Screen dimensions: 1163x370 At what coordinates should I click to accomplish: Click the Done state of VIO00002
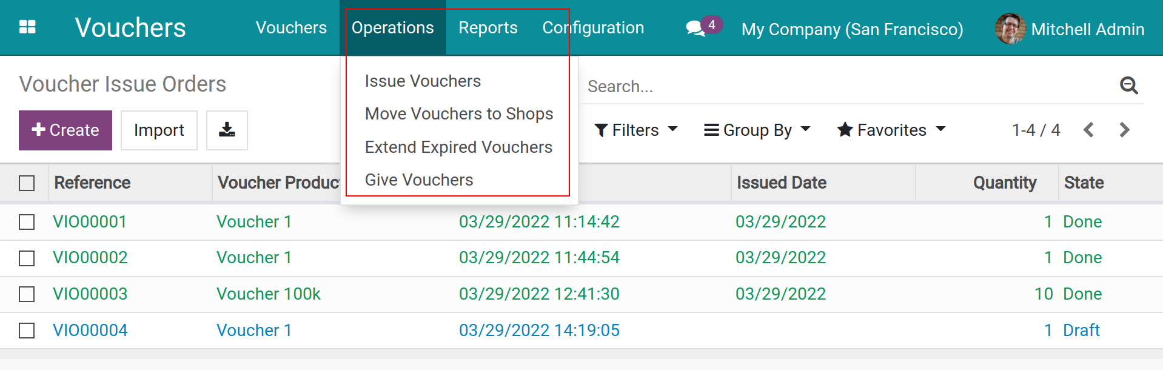(1082, 258)
